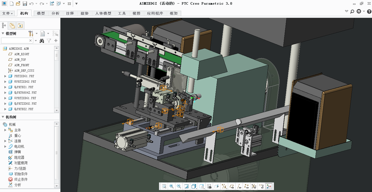Toggle the model tree filter funnel
The height and width of the screenshot is (192, 372).
[x=49, y=41]
